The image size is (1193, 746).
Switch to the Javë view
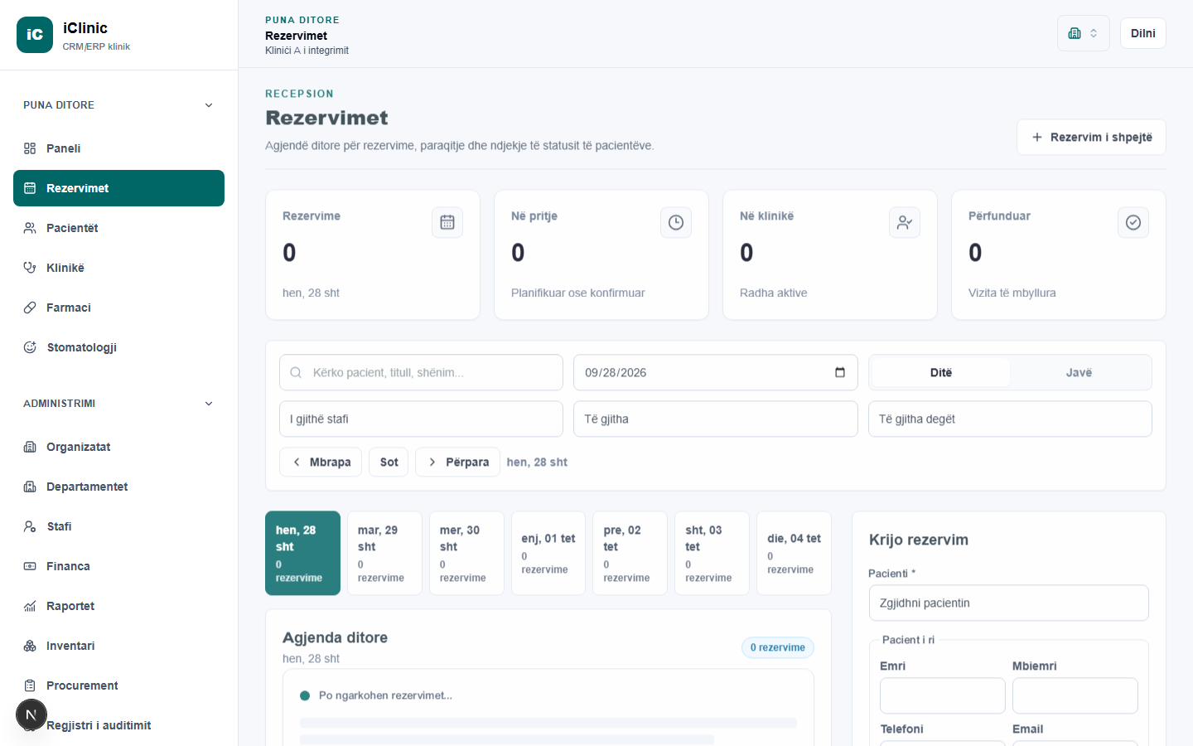(1079, 372)
